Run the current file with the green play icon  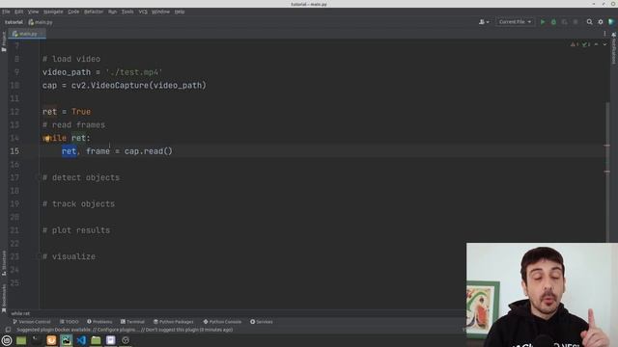tap(543, 22)
